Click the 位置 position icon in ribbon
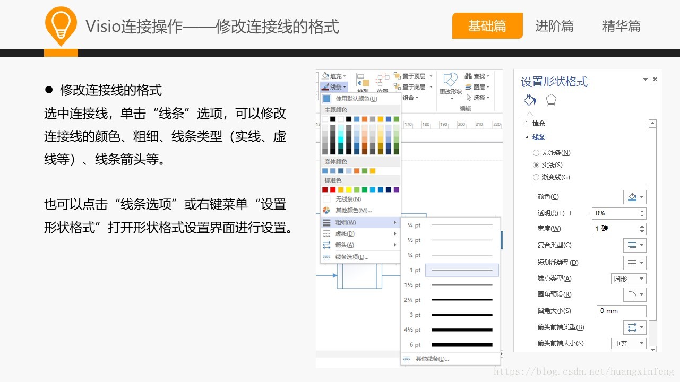 (382, 81)
